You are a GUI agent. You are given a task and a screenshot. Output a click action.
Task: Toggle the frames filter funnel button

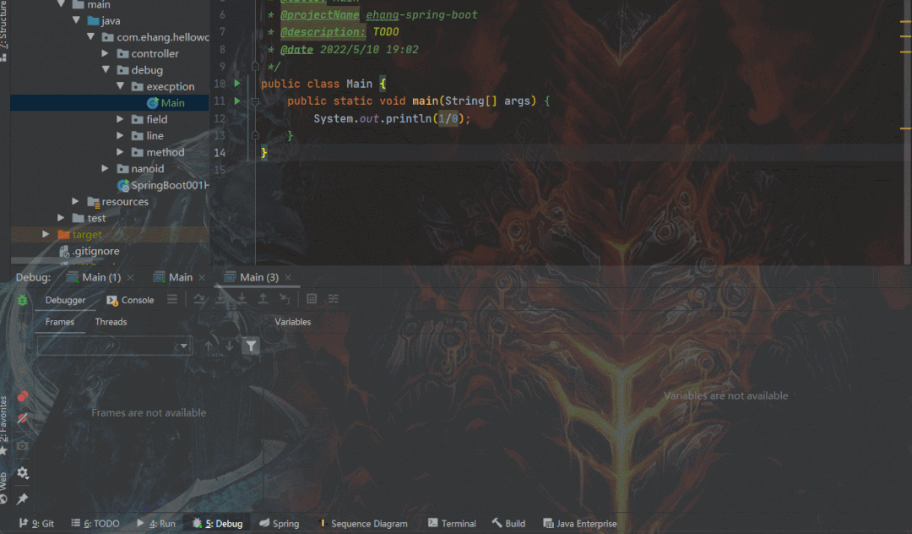point(251,346)
